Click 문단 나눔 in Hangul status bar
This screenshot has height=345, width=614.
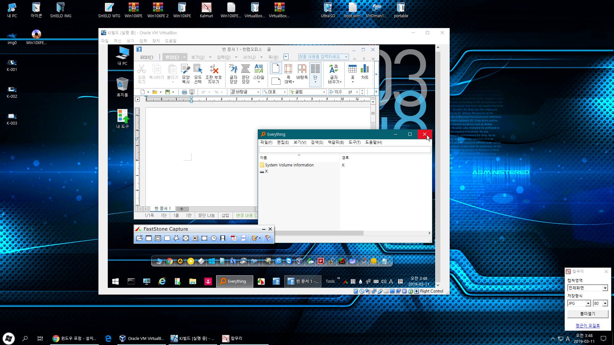(x=206, y=216)
